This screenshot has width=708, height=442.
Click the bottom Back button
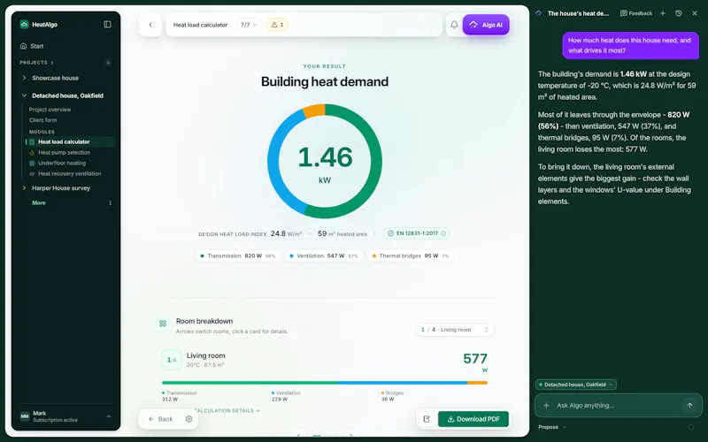pyautogui.click(x=161, y=419)
